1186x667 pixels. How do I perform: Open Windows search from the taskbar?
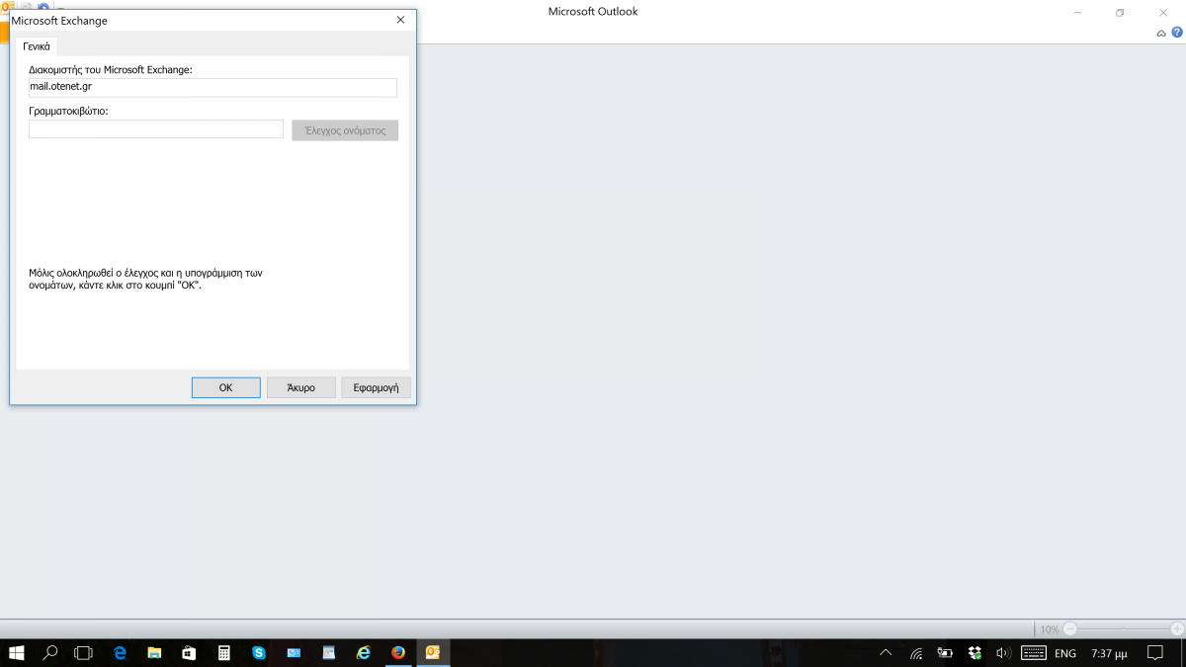coord(49,653)
